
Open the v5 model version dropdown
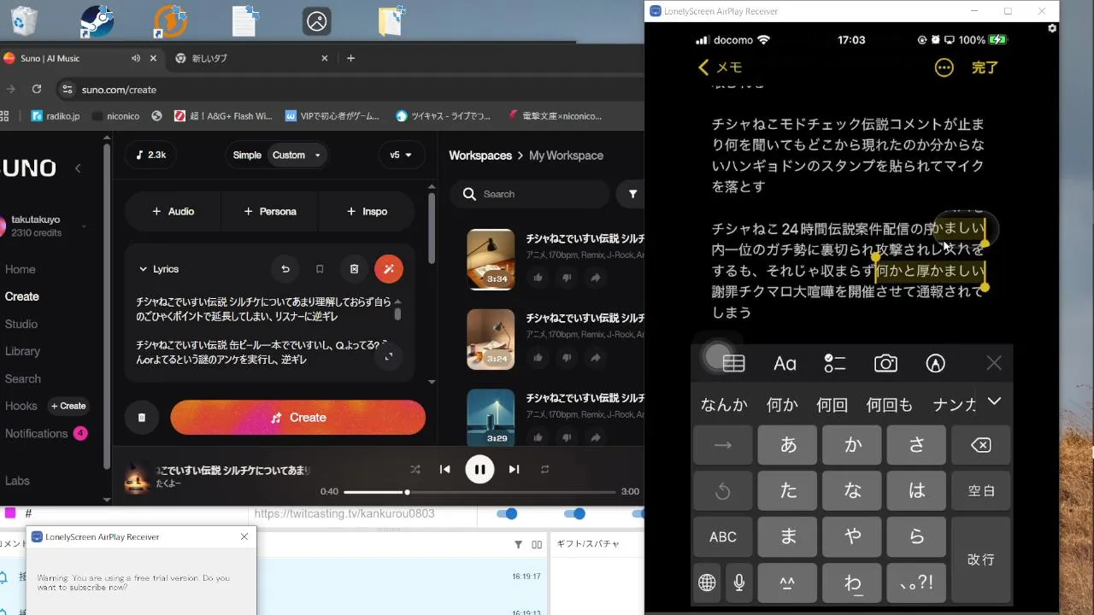(x=401, y=155)
